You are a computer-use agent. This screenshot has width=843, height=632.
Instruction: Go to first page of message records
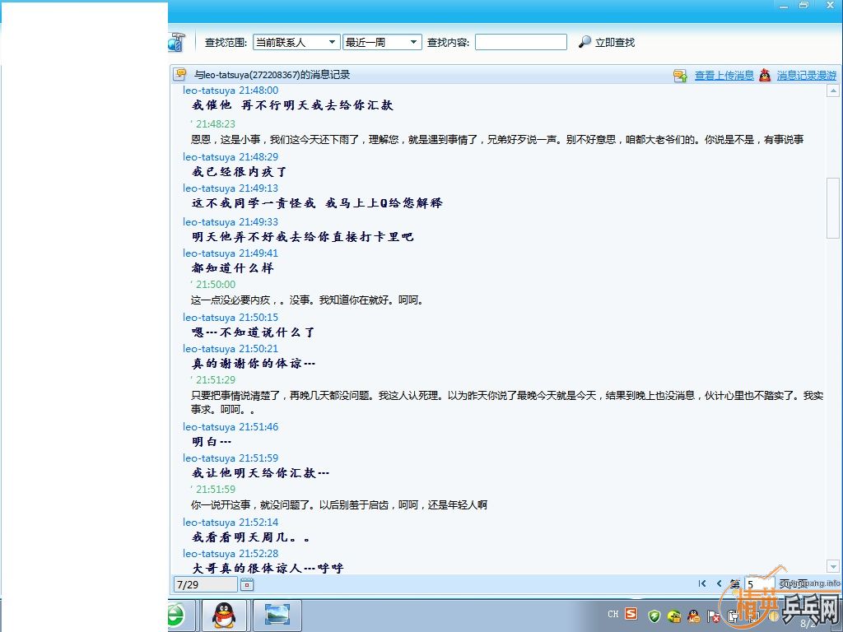pyautogui.click(x=701, y=583)
